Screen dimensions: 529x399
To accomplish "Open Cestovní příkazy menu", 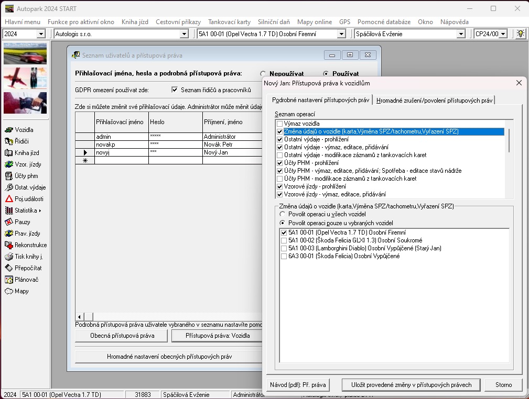I will (178, 22).
